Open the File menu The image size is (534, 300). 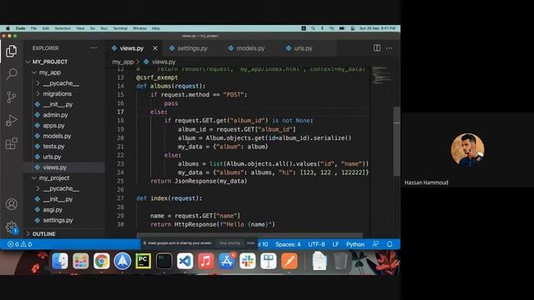(33, 28)
